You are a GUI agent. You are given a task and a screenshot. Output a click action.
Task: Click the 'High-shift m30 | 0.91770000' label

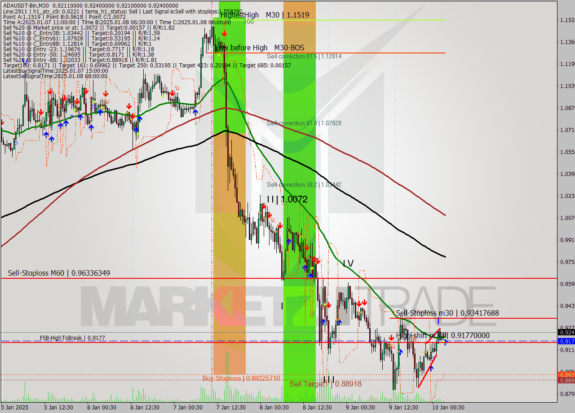pyautogui.click(x=443, y=335)
